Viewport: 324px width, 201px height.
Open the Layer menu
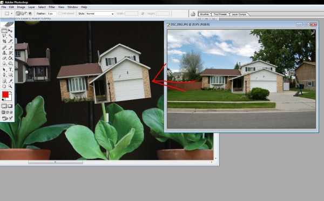pos(32,7)
